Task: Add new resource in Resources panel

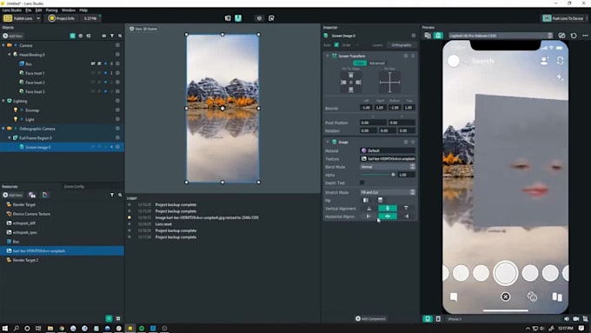Action: coord(13,195)
